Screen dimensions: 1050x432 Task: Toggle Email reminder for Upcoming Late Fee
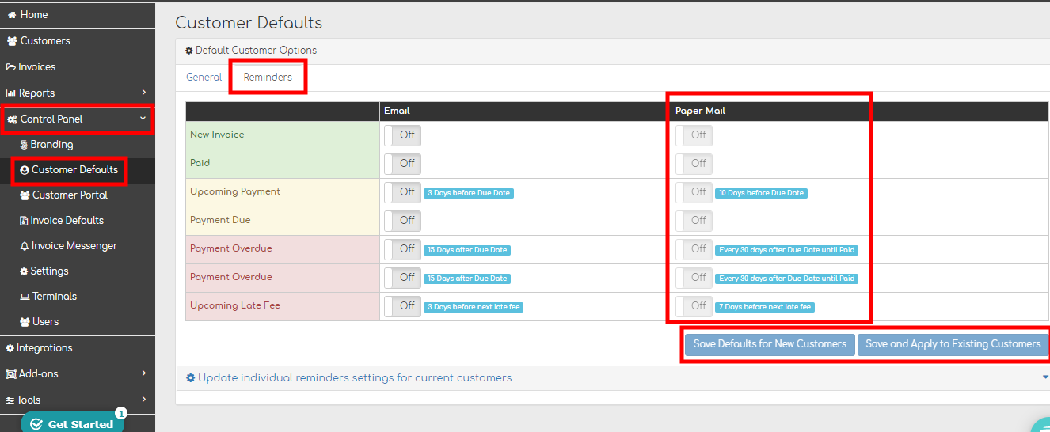(402, 306)
